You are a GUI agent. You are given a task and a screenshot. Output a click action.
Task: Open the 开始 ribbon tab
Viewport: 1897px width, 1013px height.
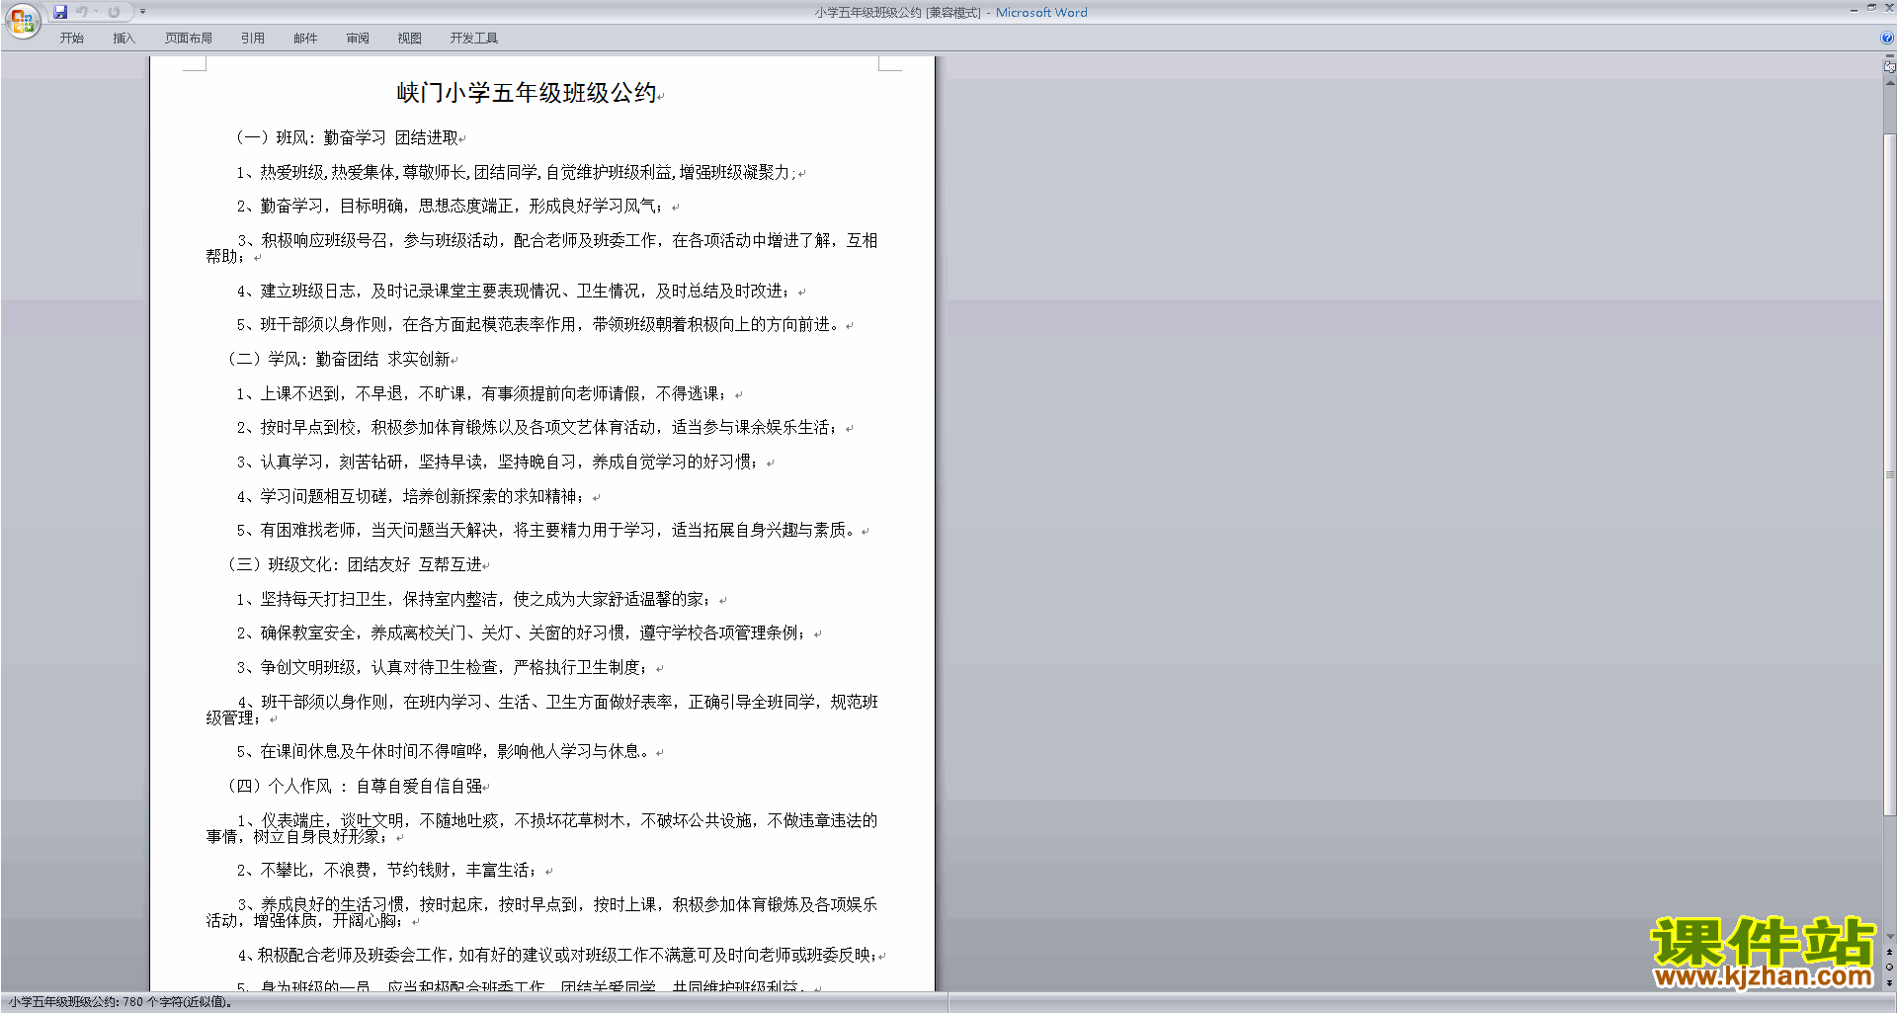click(71, 39)
